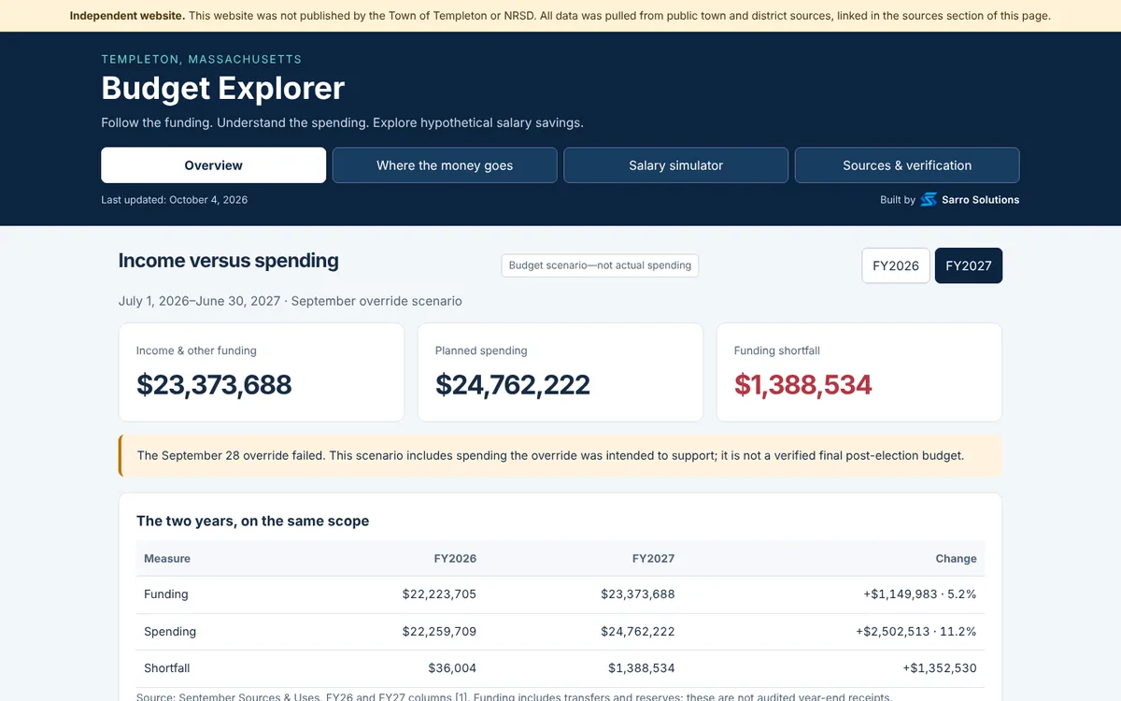This screenshot has width=1121, height=701.
Task: Click the Sarro Solutions logo icon
Action: [928, 199]
